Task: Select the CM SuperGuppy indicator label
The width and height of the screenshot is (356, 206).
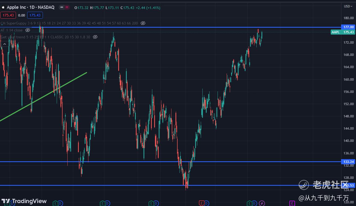Action: (69, 23)
